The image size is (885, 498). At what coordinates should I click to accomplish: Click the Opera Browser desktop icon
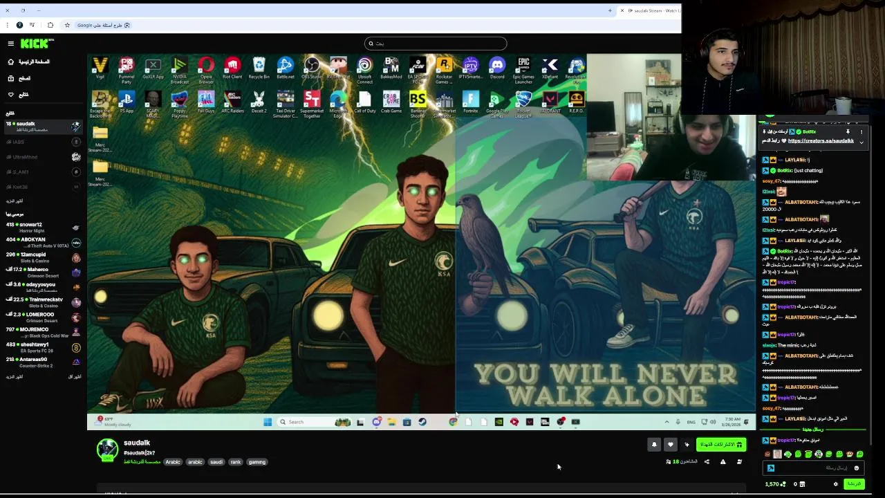pos(206,70)
